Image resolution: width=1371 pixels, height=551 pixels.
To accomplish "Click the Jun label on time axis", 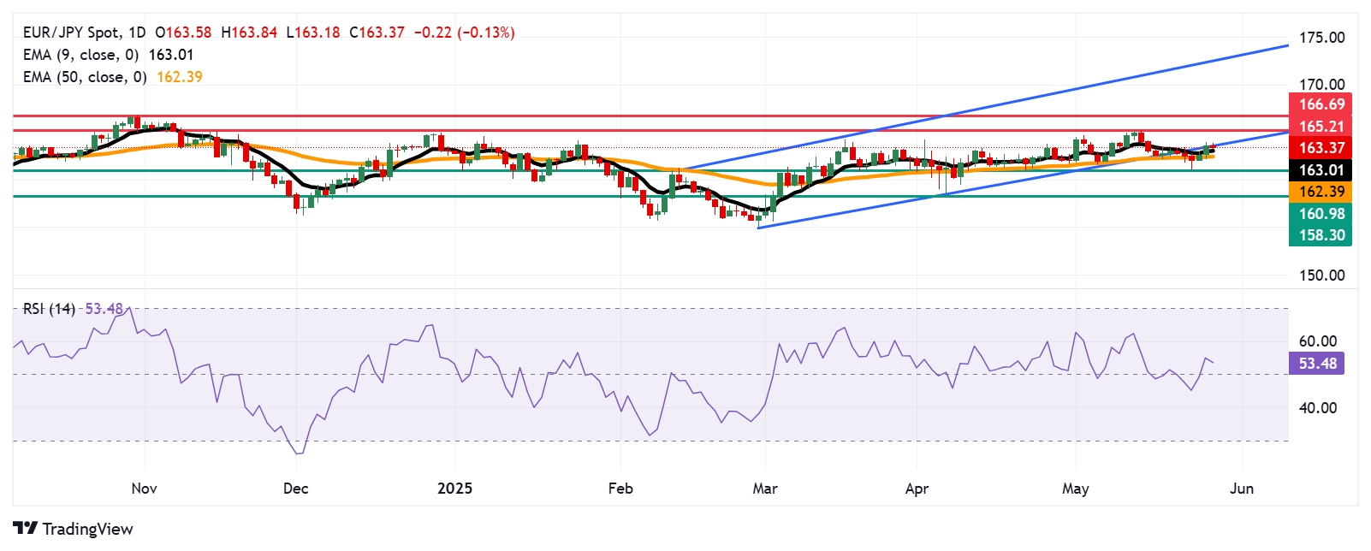I will tap(1241, 489).
